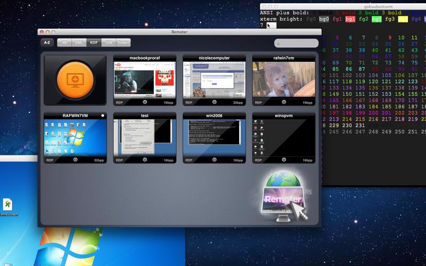Open winxpvm connection thumbnail

click(x=284, y=138)
